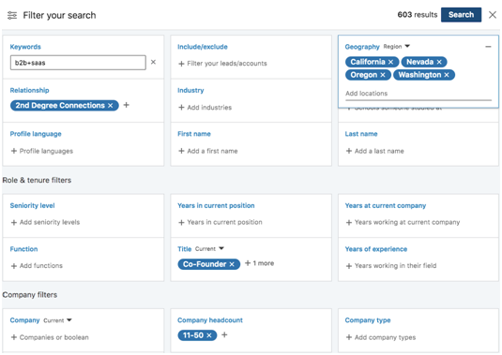502x355 pixels.
Task: Show 1 more title filter
Action: click(x=259, y=263)
